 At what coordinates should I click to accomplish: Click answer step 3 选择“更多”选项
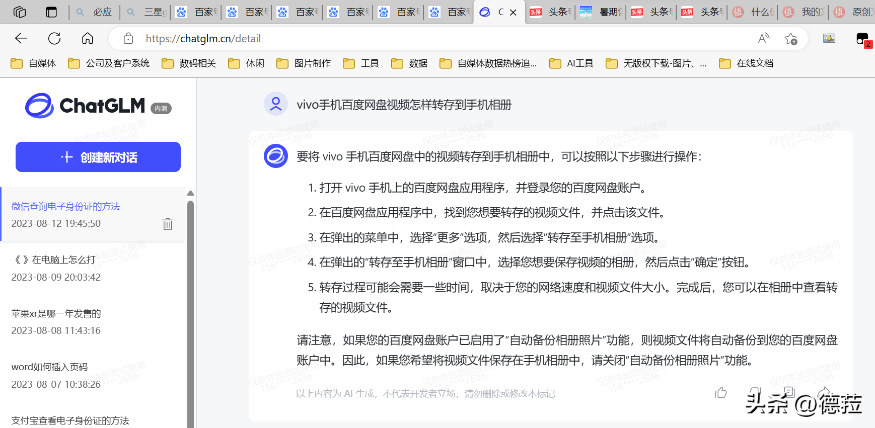484,237
